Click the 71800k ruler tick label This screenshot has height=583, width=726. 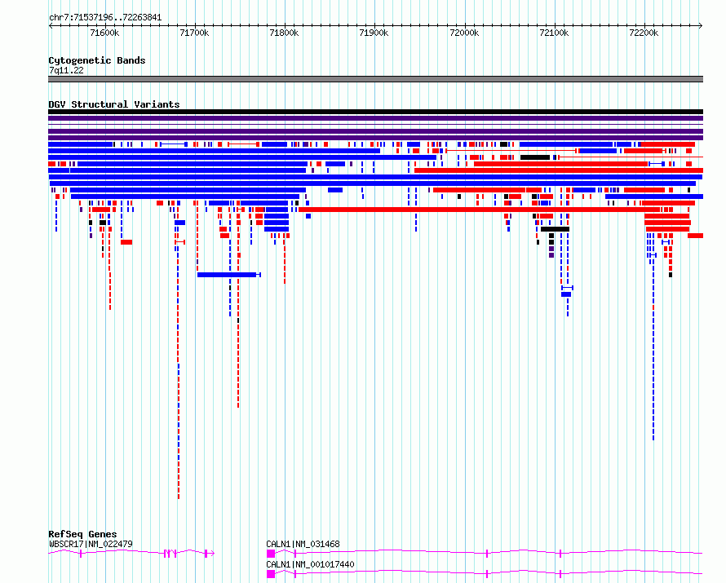pyautogui.click(x=285, y=33)
